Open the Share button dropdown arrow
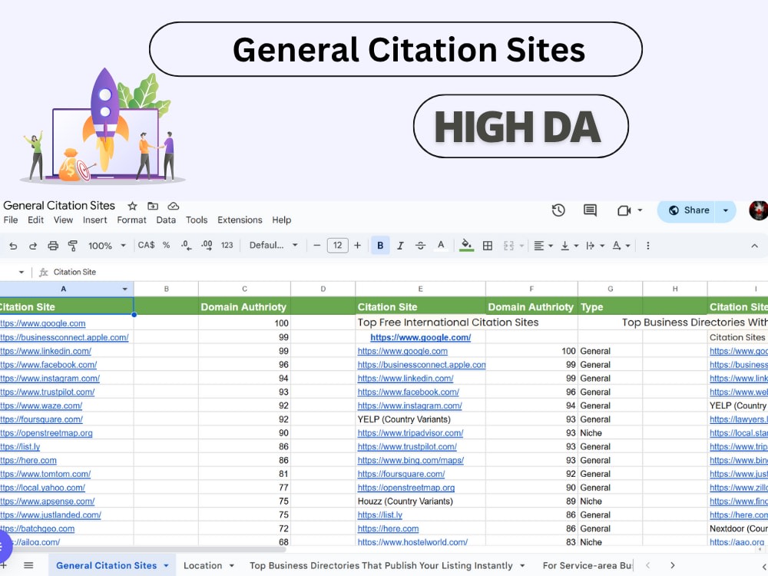The height and width of the screenshot is (576, 768). click(x=726, y=210)
